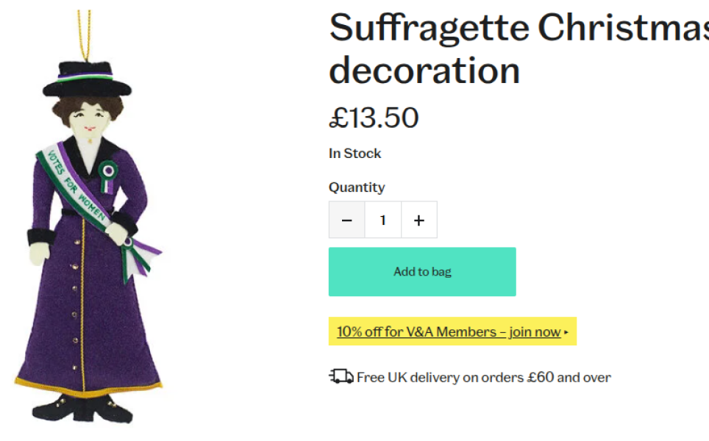709x441 pixels.
Task: Click the Quantity label
Action: tap(357, 187)
